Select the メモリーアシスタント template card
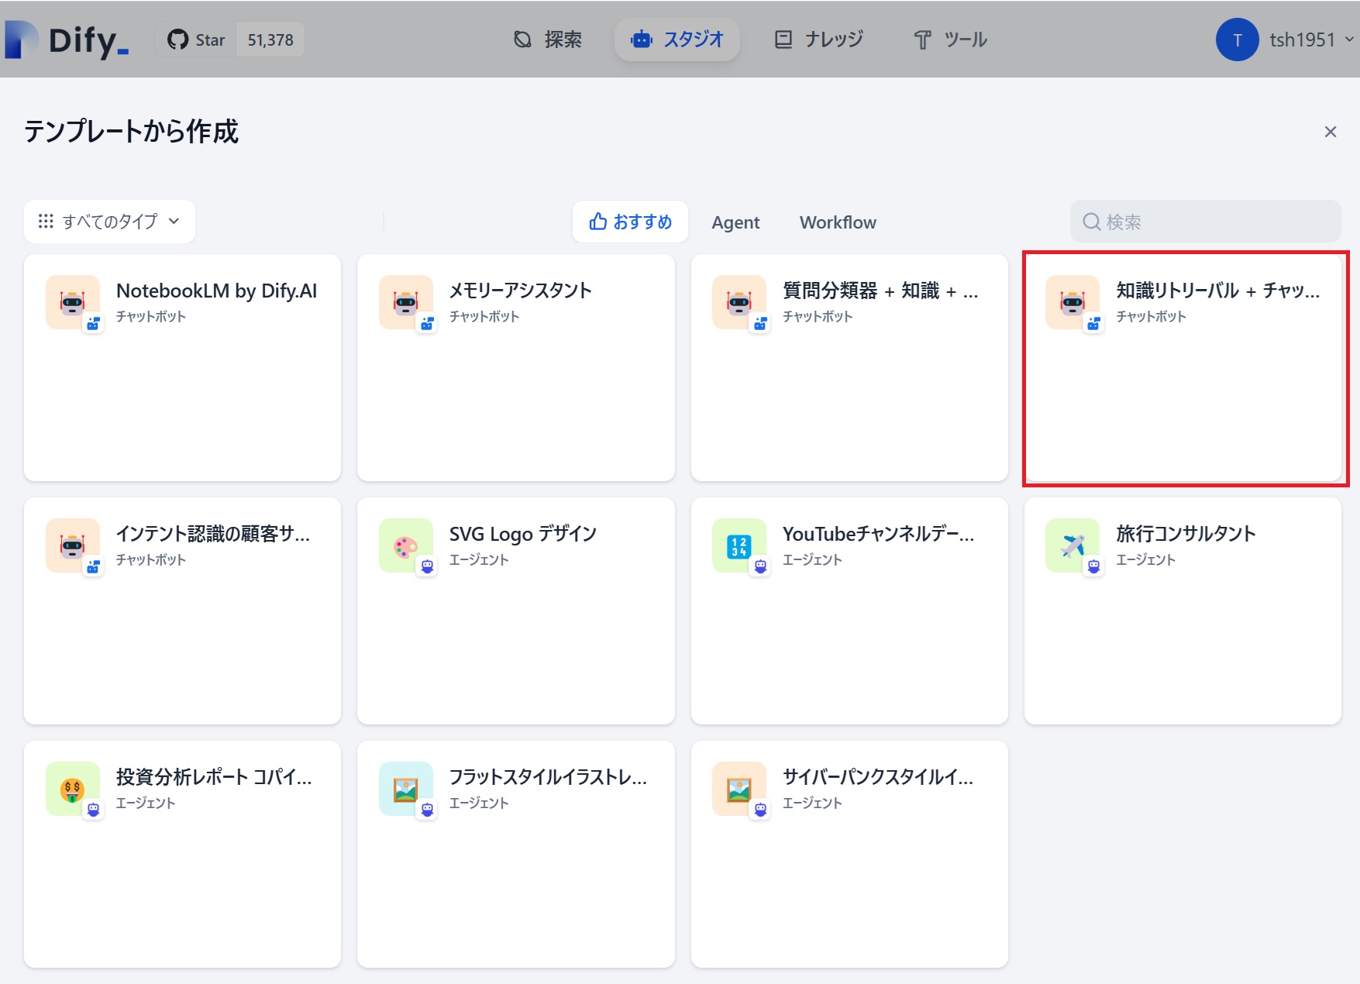This screenshot has width=1360, height=984. 515,368
